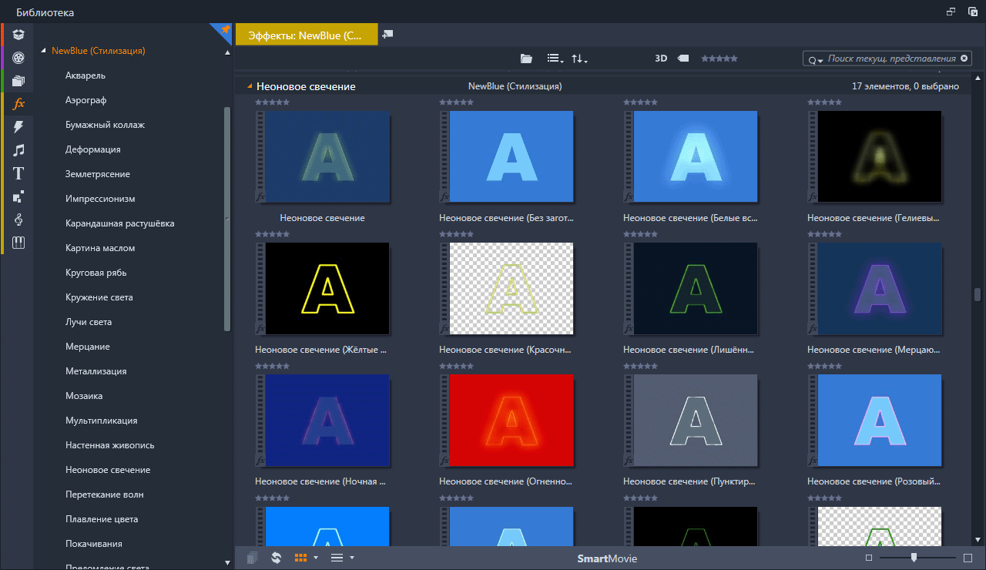
Task: Select Импрессионизм category
Action: pyautogui.click(x=100, y=199)
